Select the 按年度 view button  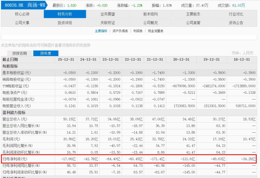(45, 53)
